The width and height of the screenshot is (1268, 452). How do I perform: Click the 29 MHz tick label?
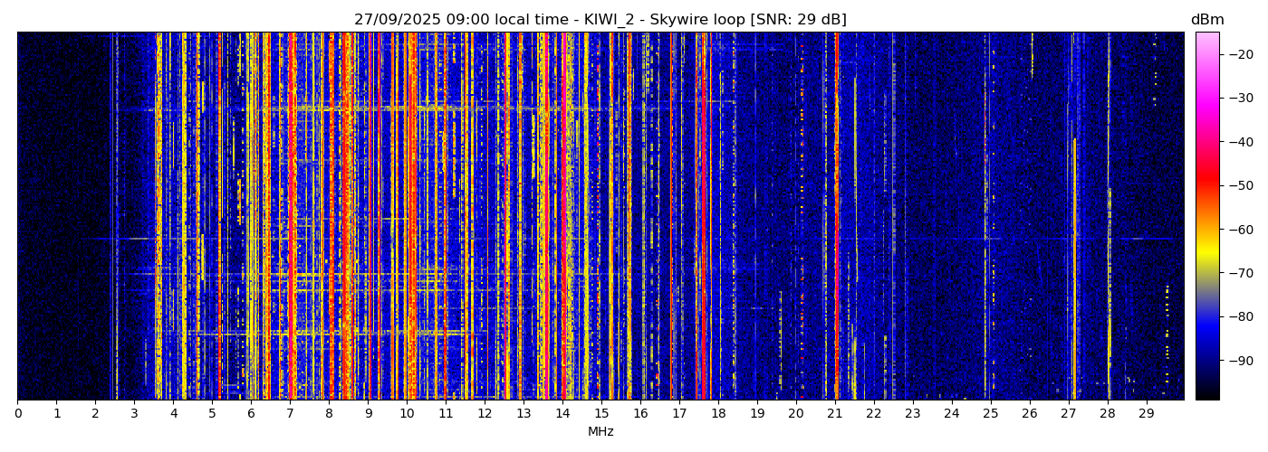pyautogui.click(x=1146, y=413)
